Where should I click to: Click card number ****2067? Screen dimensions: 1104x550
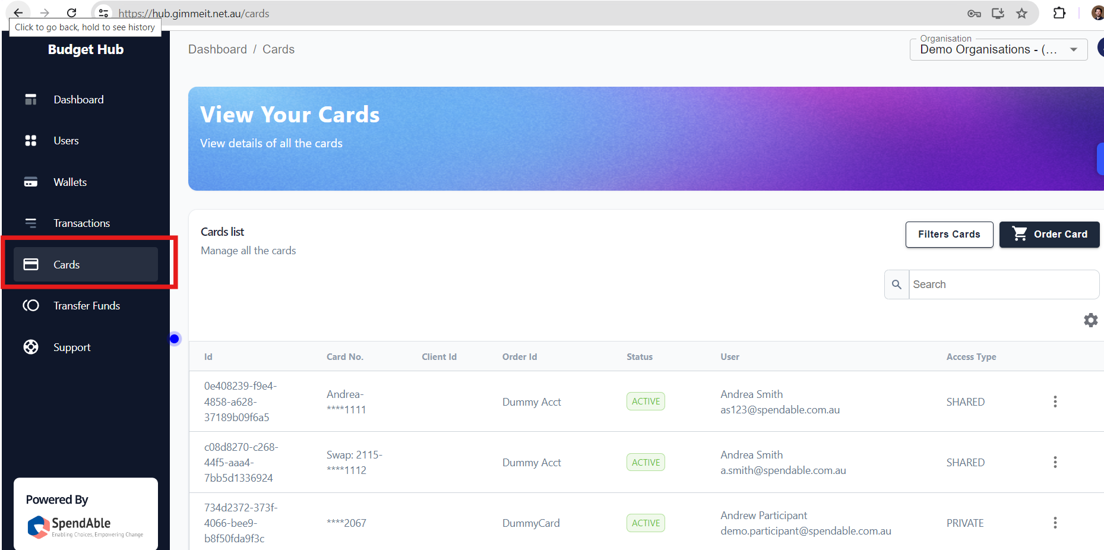[346, 523]
